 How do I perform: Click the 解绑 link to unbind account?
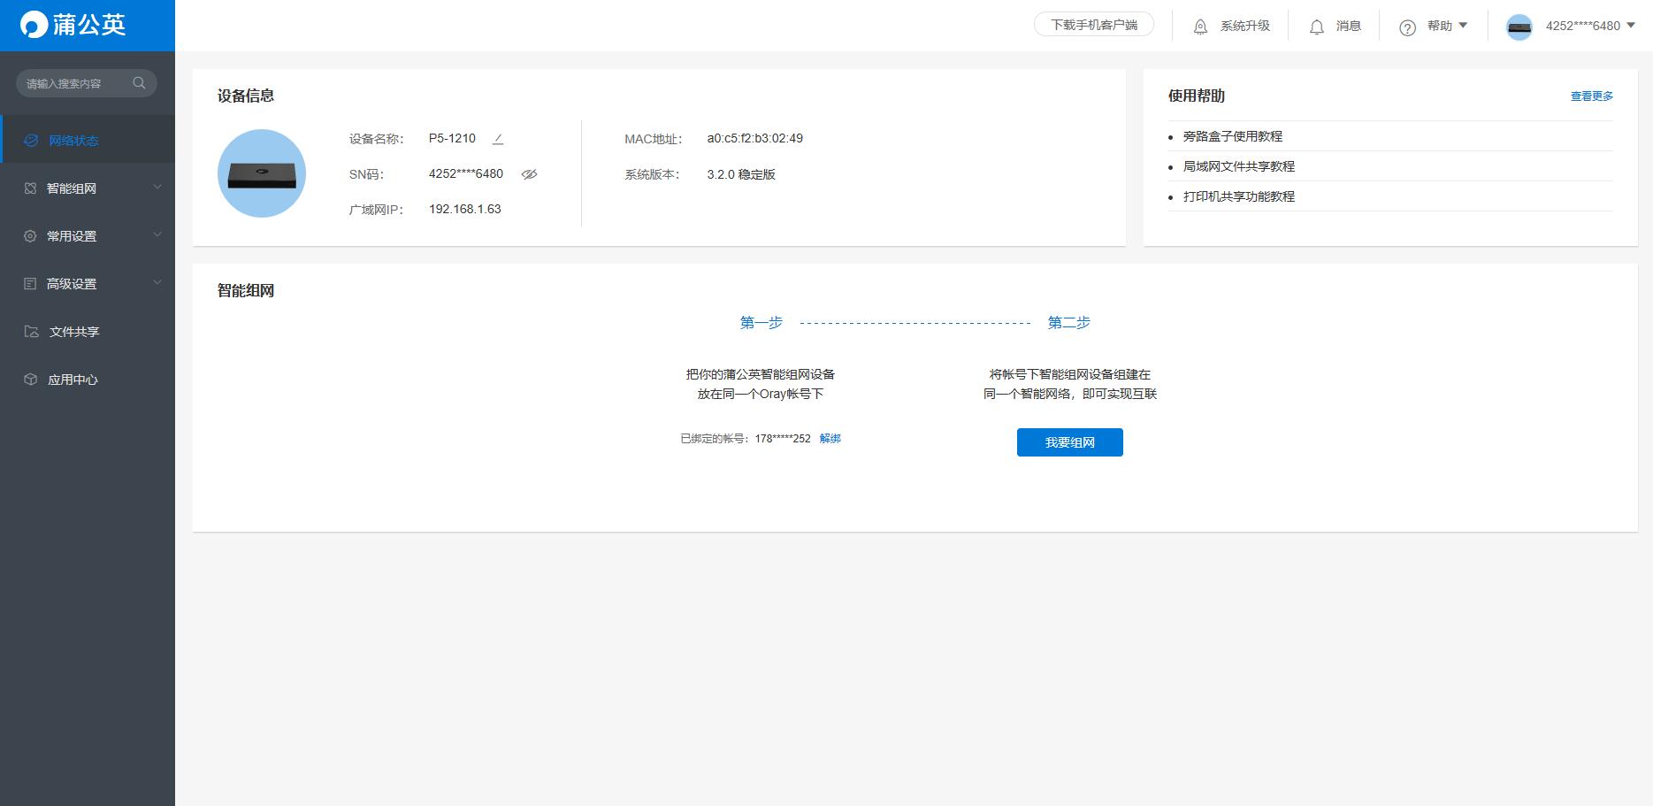(x=830, y=438)
